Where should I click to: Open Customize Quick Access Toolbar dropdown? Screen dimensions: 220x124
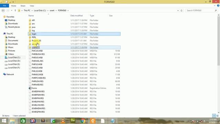tap(13, 2)
